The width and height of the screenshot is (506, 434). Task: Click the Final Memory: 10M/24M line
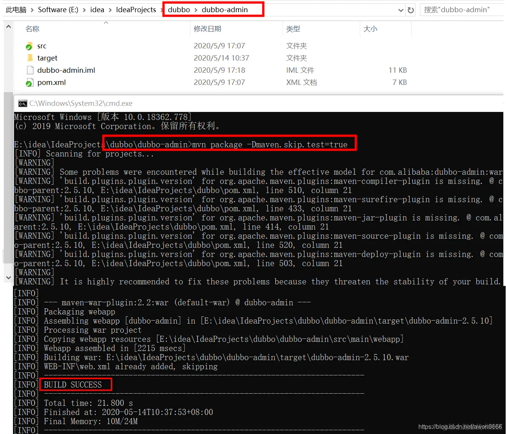coord(91,421)
